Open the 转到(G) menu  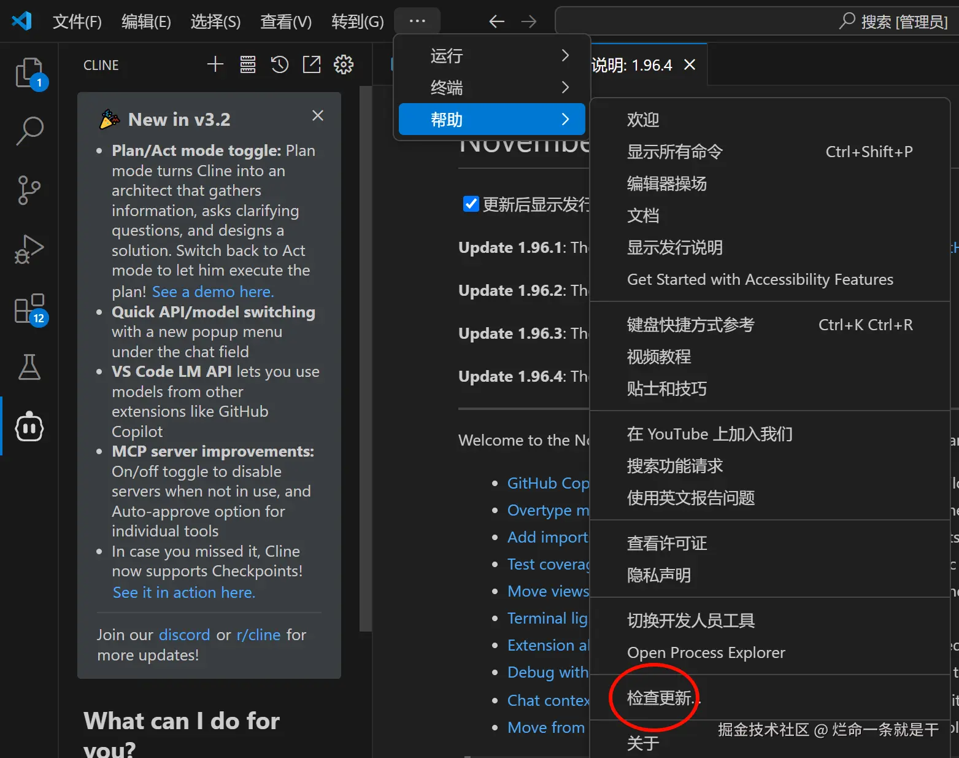pos(358,22)
